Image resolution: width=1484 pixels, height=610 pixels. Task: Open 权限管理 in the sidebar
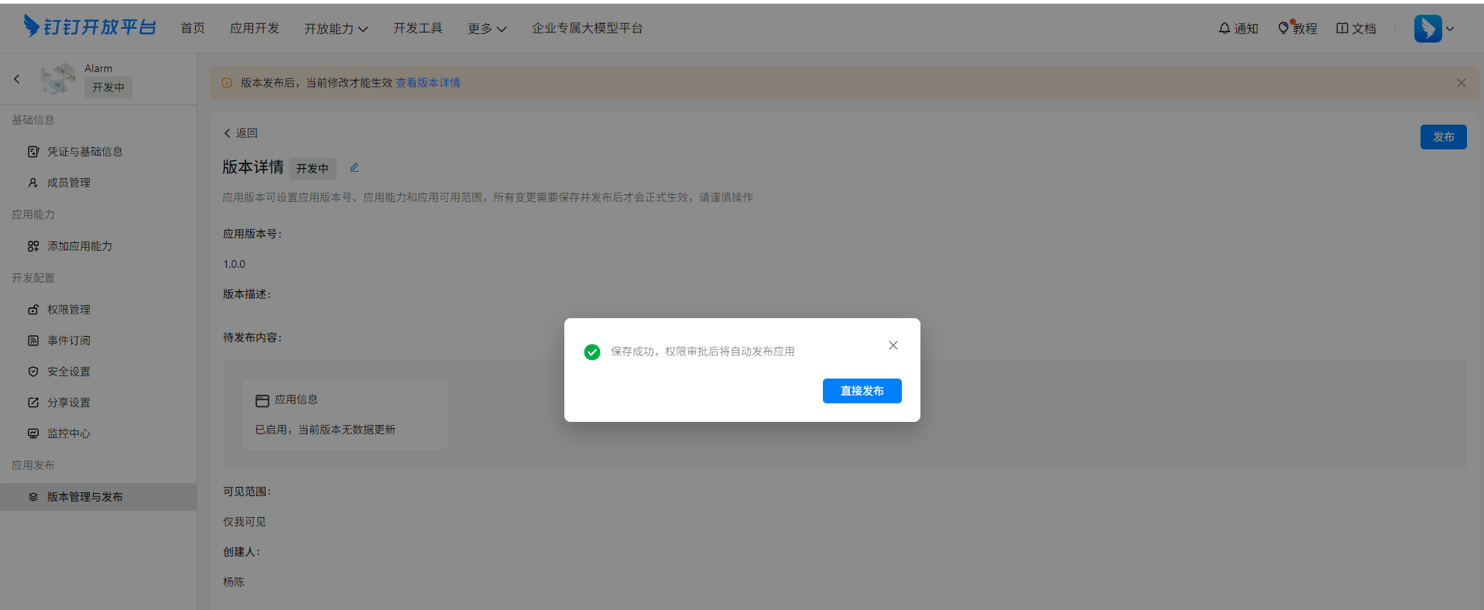[x=68, y=310]
